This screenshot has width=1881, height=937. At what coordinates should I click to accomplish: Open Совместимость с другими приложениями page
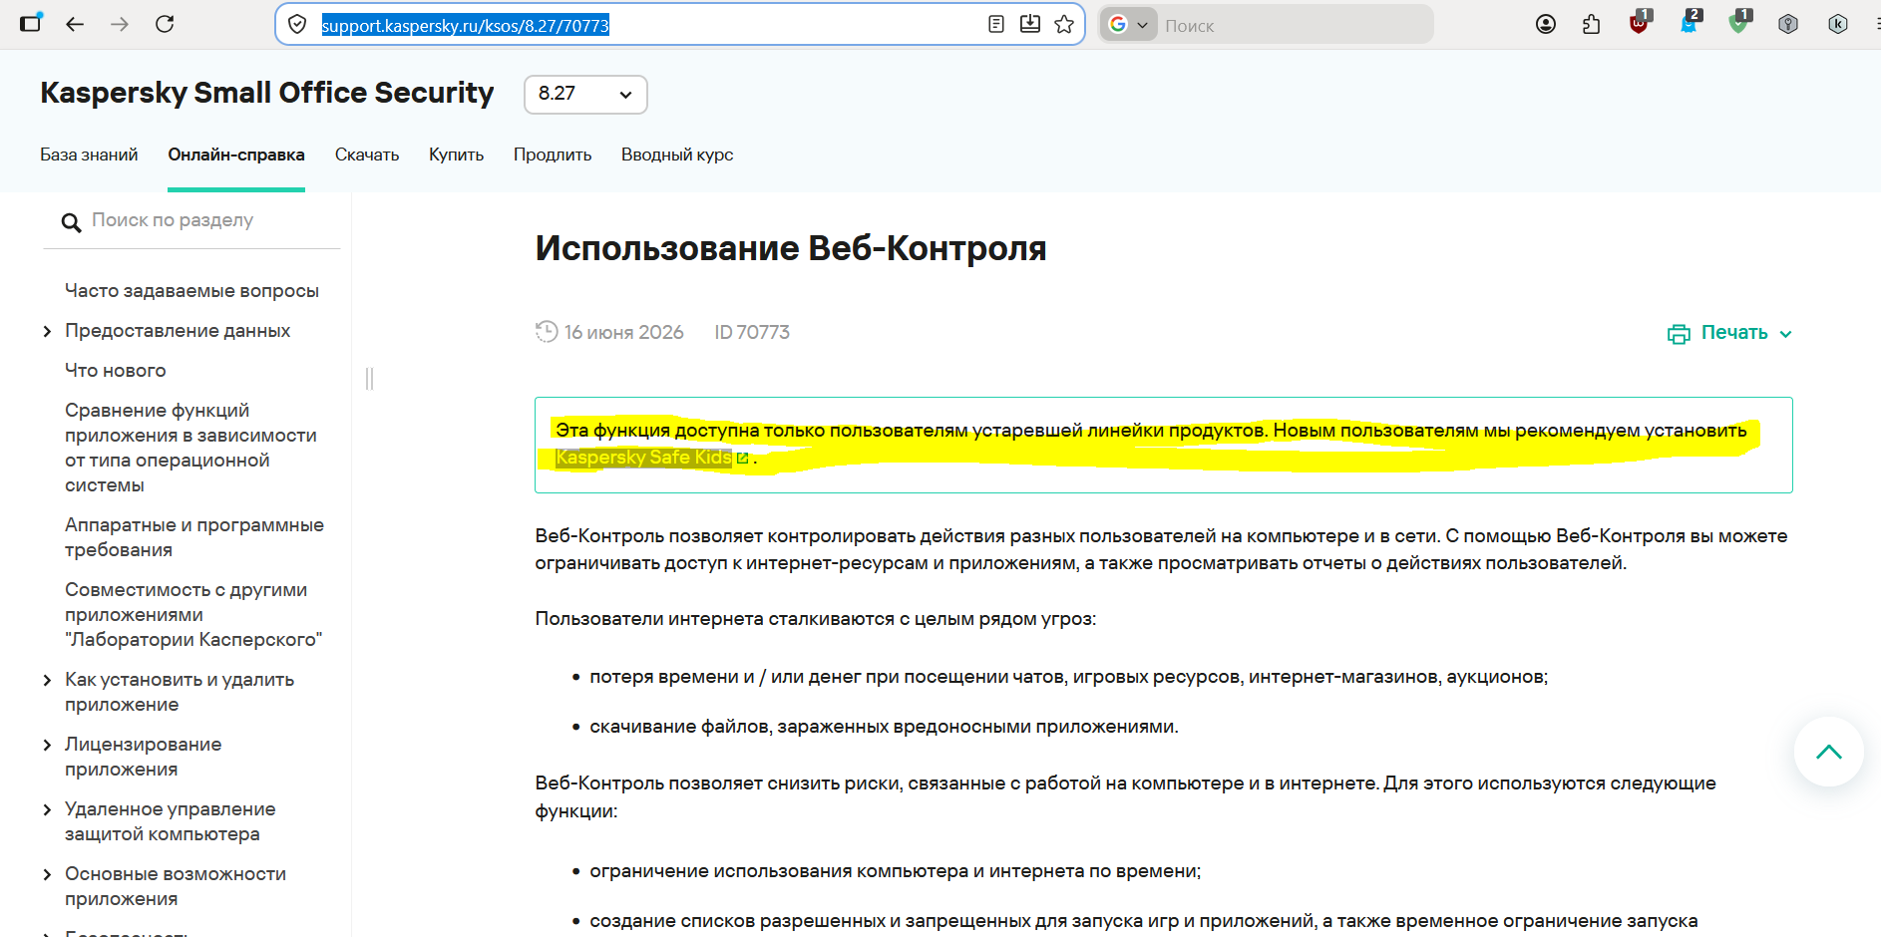[193, 615]
